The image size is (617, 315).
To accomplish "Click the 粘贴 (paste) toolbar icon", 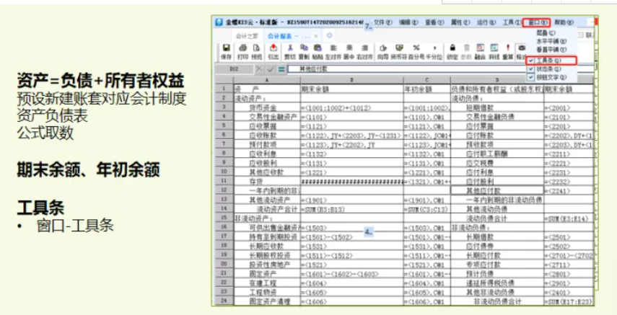I will point(318,48).
